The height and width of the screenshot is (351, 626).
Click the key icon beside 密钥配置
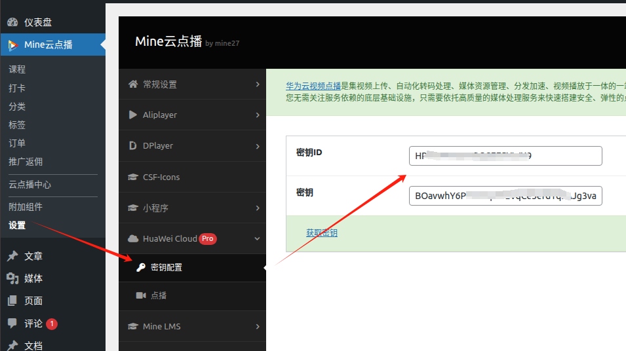click(x=140, y=267)
